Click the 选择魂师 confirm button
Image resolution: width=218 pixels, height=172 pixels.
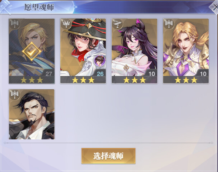coord(108,156)
